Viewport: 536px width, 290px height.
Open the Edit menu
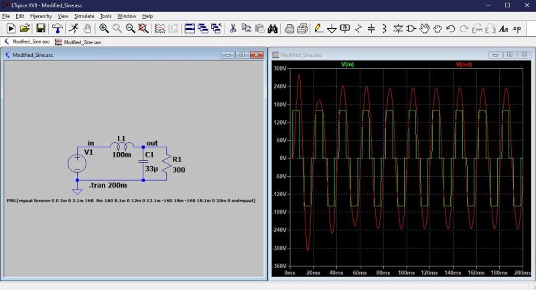coord(20,16)
